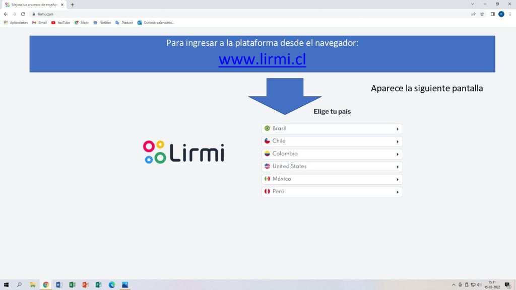This screenshot has width=516, height=290.
Task: Click the browser back arrow
Action: pyautogui.click(x=6, y=14)
